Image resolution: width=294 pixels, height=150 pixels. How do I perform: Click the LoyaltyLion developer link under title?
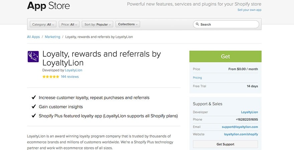point(73,70)
